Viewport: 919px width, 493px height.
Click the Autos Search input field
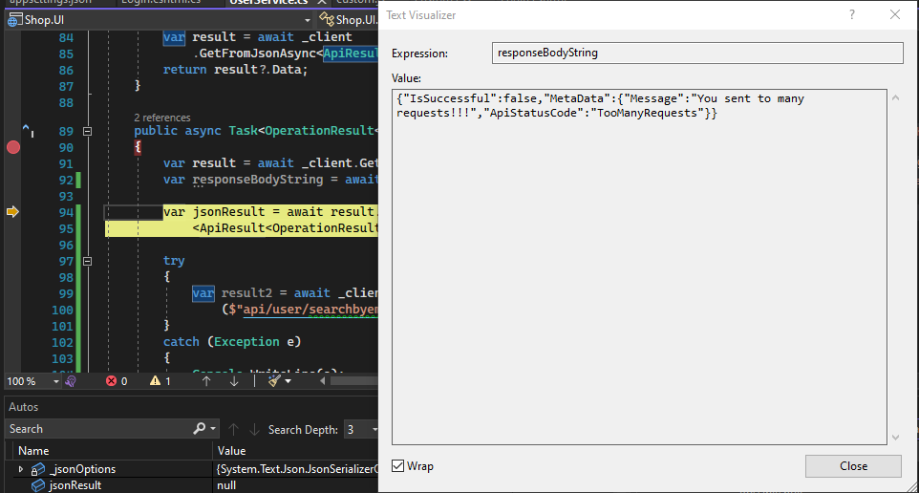tap(98, 429)
